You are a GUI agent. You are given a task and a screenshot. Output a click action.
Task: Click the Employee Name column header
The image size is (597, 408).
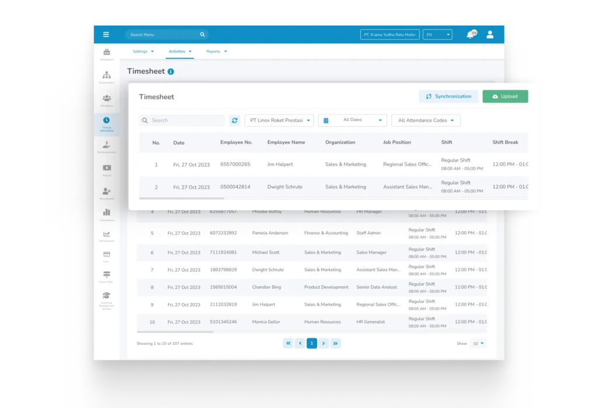286,142
